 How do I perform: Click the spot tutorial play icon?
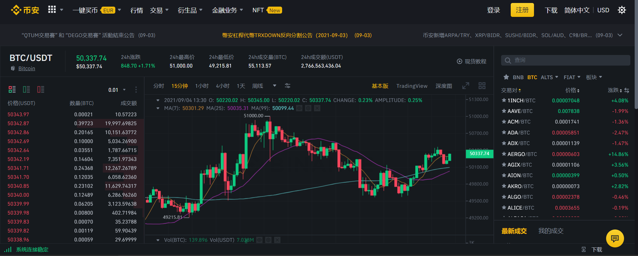pyautogui.click(x=460, y=61)
